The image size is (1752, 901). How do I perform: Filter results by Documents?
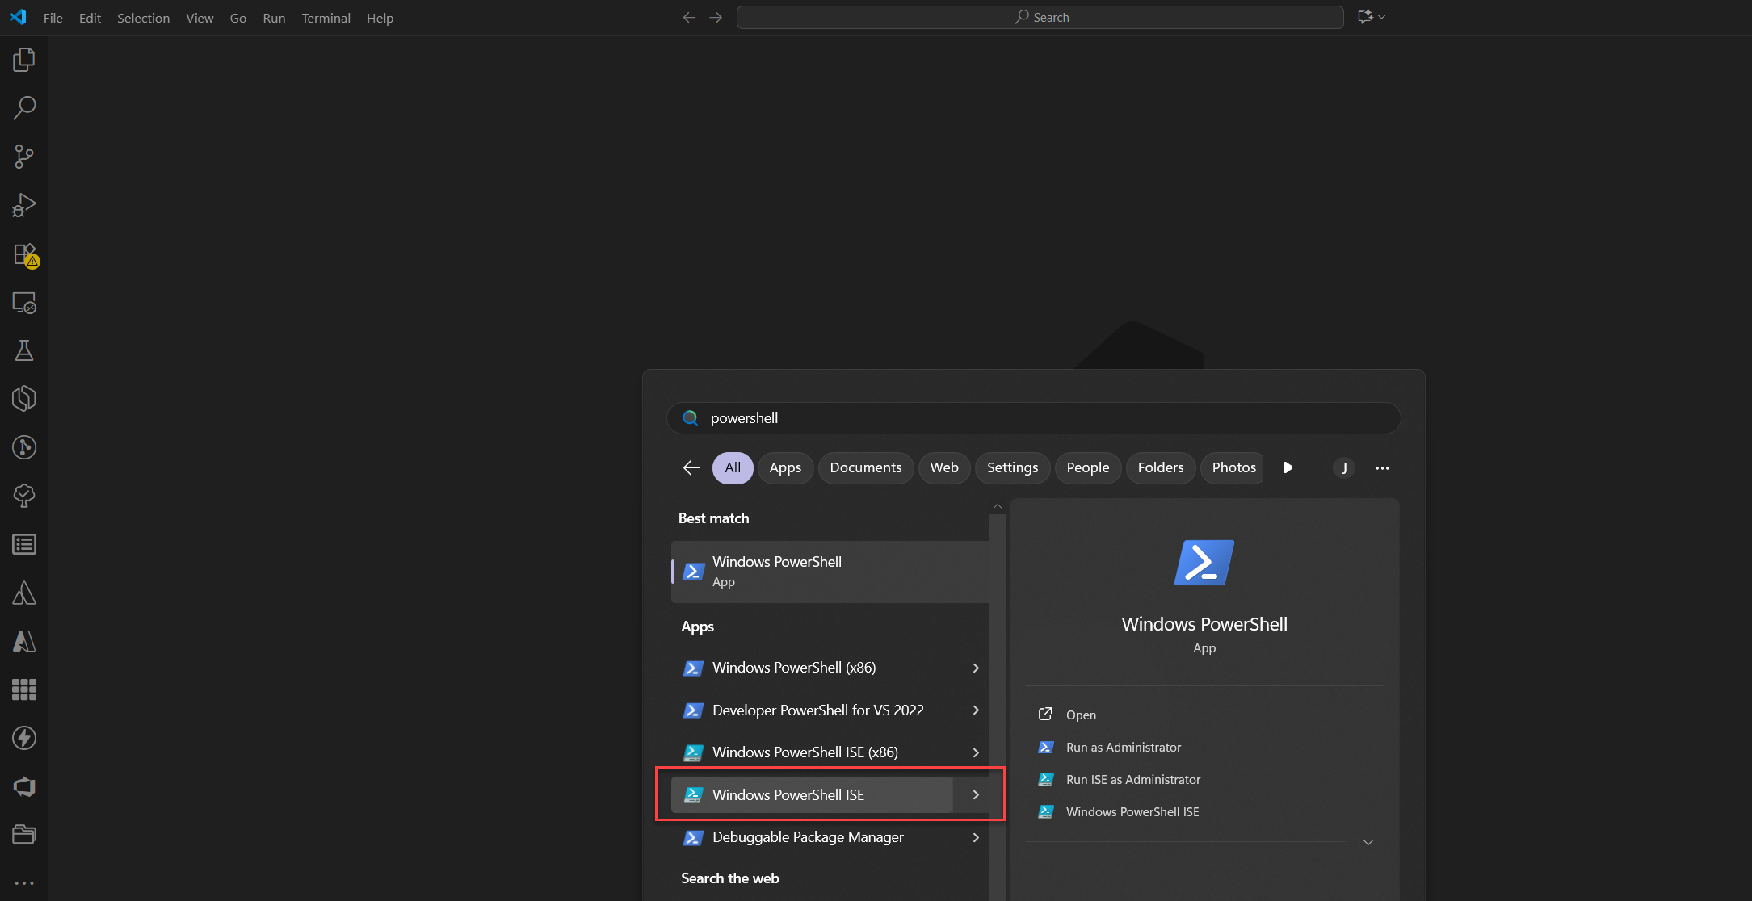[865, 467]
